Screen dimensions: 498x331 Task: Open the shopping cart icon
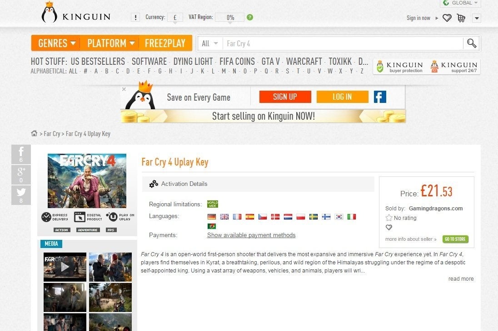click(x=461, y=18)
